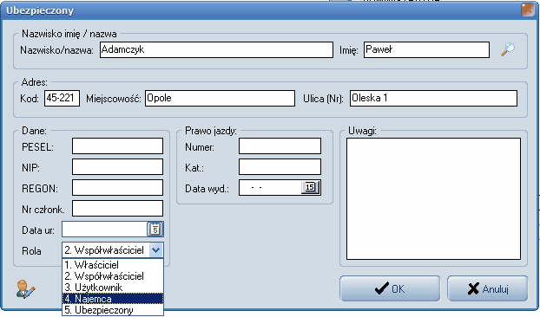Collapse the Rola dropdown arrow
Viewport: 540px width, 317px height.
156,250
